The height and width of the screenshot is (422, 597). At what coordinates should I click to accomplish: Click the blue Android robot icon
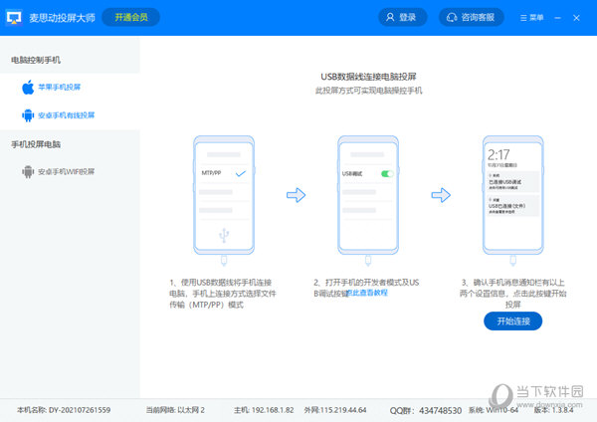tap(28, 115)
